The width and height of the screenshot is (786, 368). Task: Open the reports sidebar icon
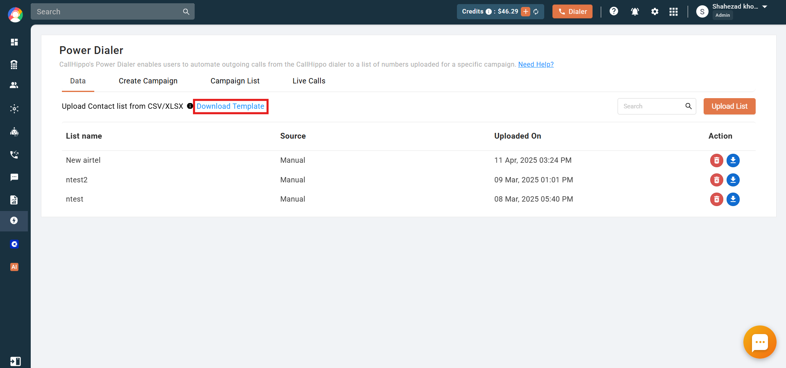pyautogui.click(x=14, y=200)
